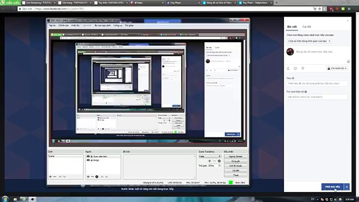359x202 pixels.
Task: Open the emoji picker in the description box
Action: click(348, 61)
